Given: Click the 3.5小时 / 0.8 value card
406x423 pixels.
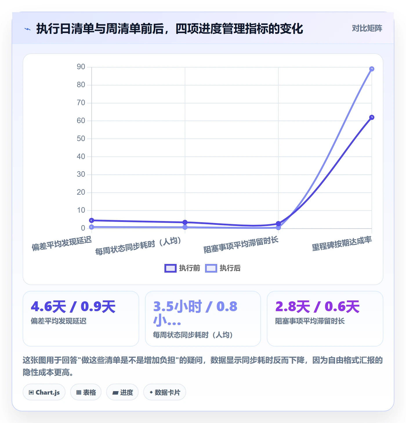Looking at the screenshot, I should point(203,319).
